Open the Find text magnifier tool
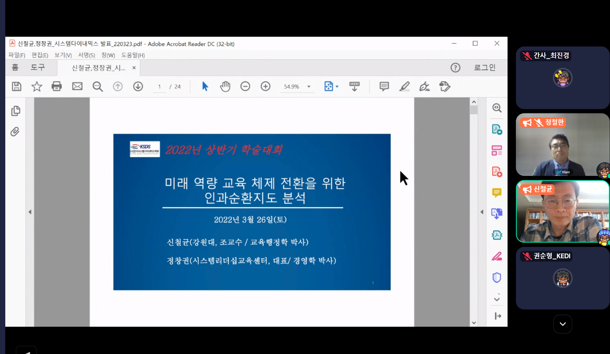 [x=97, y=87]
